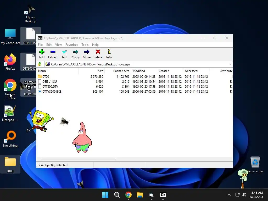This screenshot has width=268, height=201.
Task: Sort by the Accessed column header
Action: 196,71
